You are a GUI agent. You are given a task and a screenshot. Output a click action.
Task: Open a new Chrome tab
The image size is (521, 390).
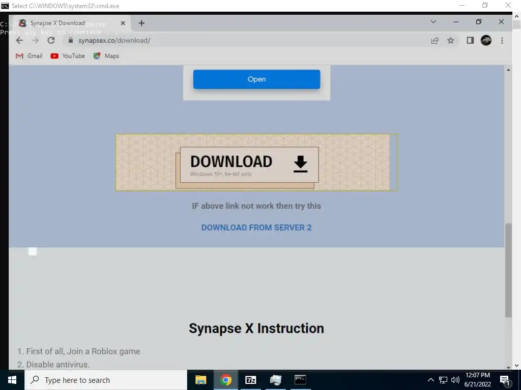tap(141, 23)
